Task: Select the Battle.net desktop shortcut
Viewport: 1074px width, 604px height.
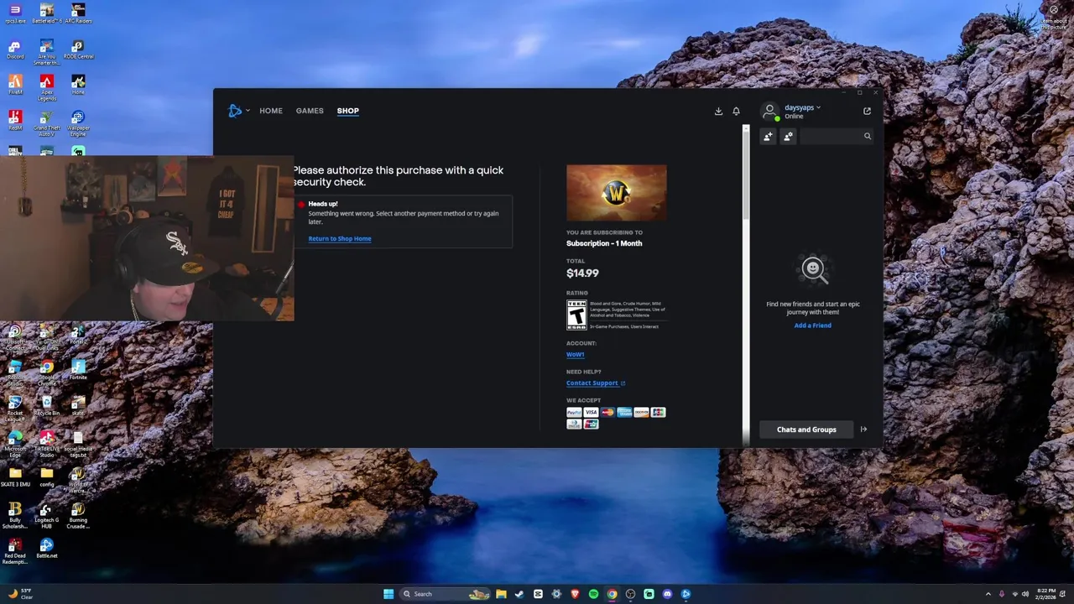Action: click(x=46, y=549)
